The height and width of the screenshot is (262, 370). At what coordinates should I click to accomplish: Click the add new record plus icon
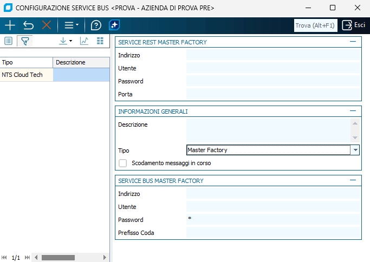(x=10, y=25)
